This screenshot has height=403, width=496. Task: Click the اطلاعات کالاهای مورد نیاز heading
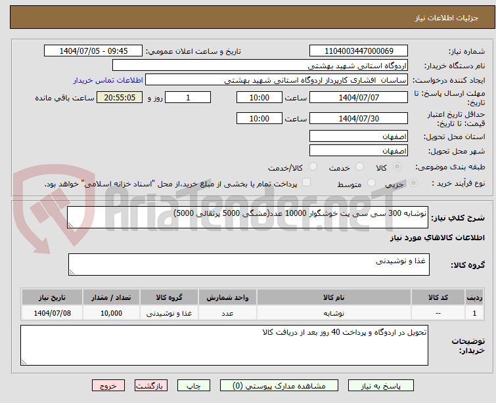437,238
